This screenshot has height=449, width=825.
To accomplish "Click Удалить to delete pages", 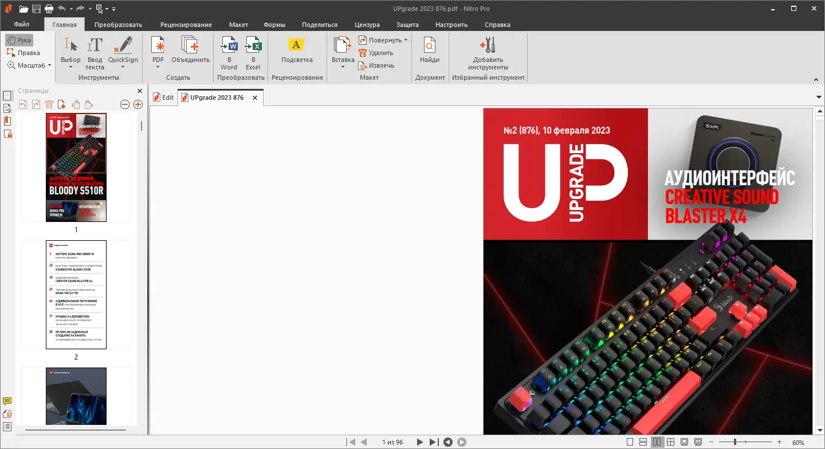I will point(376,53).
